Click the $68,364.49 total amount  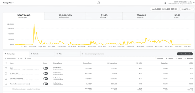[88, 88]
